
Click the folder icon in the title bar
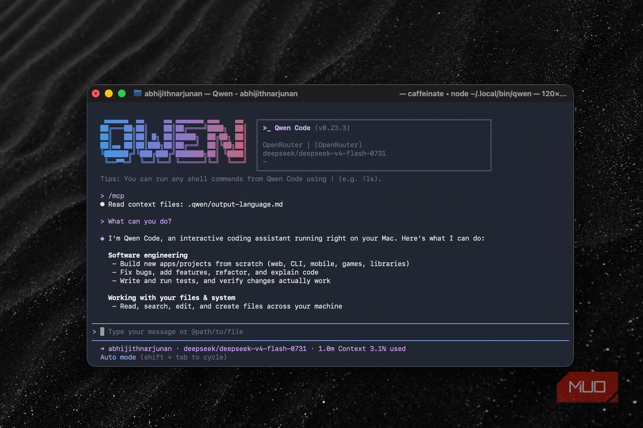pos(137,93)
